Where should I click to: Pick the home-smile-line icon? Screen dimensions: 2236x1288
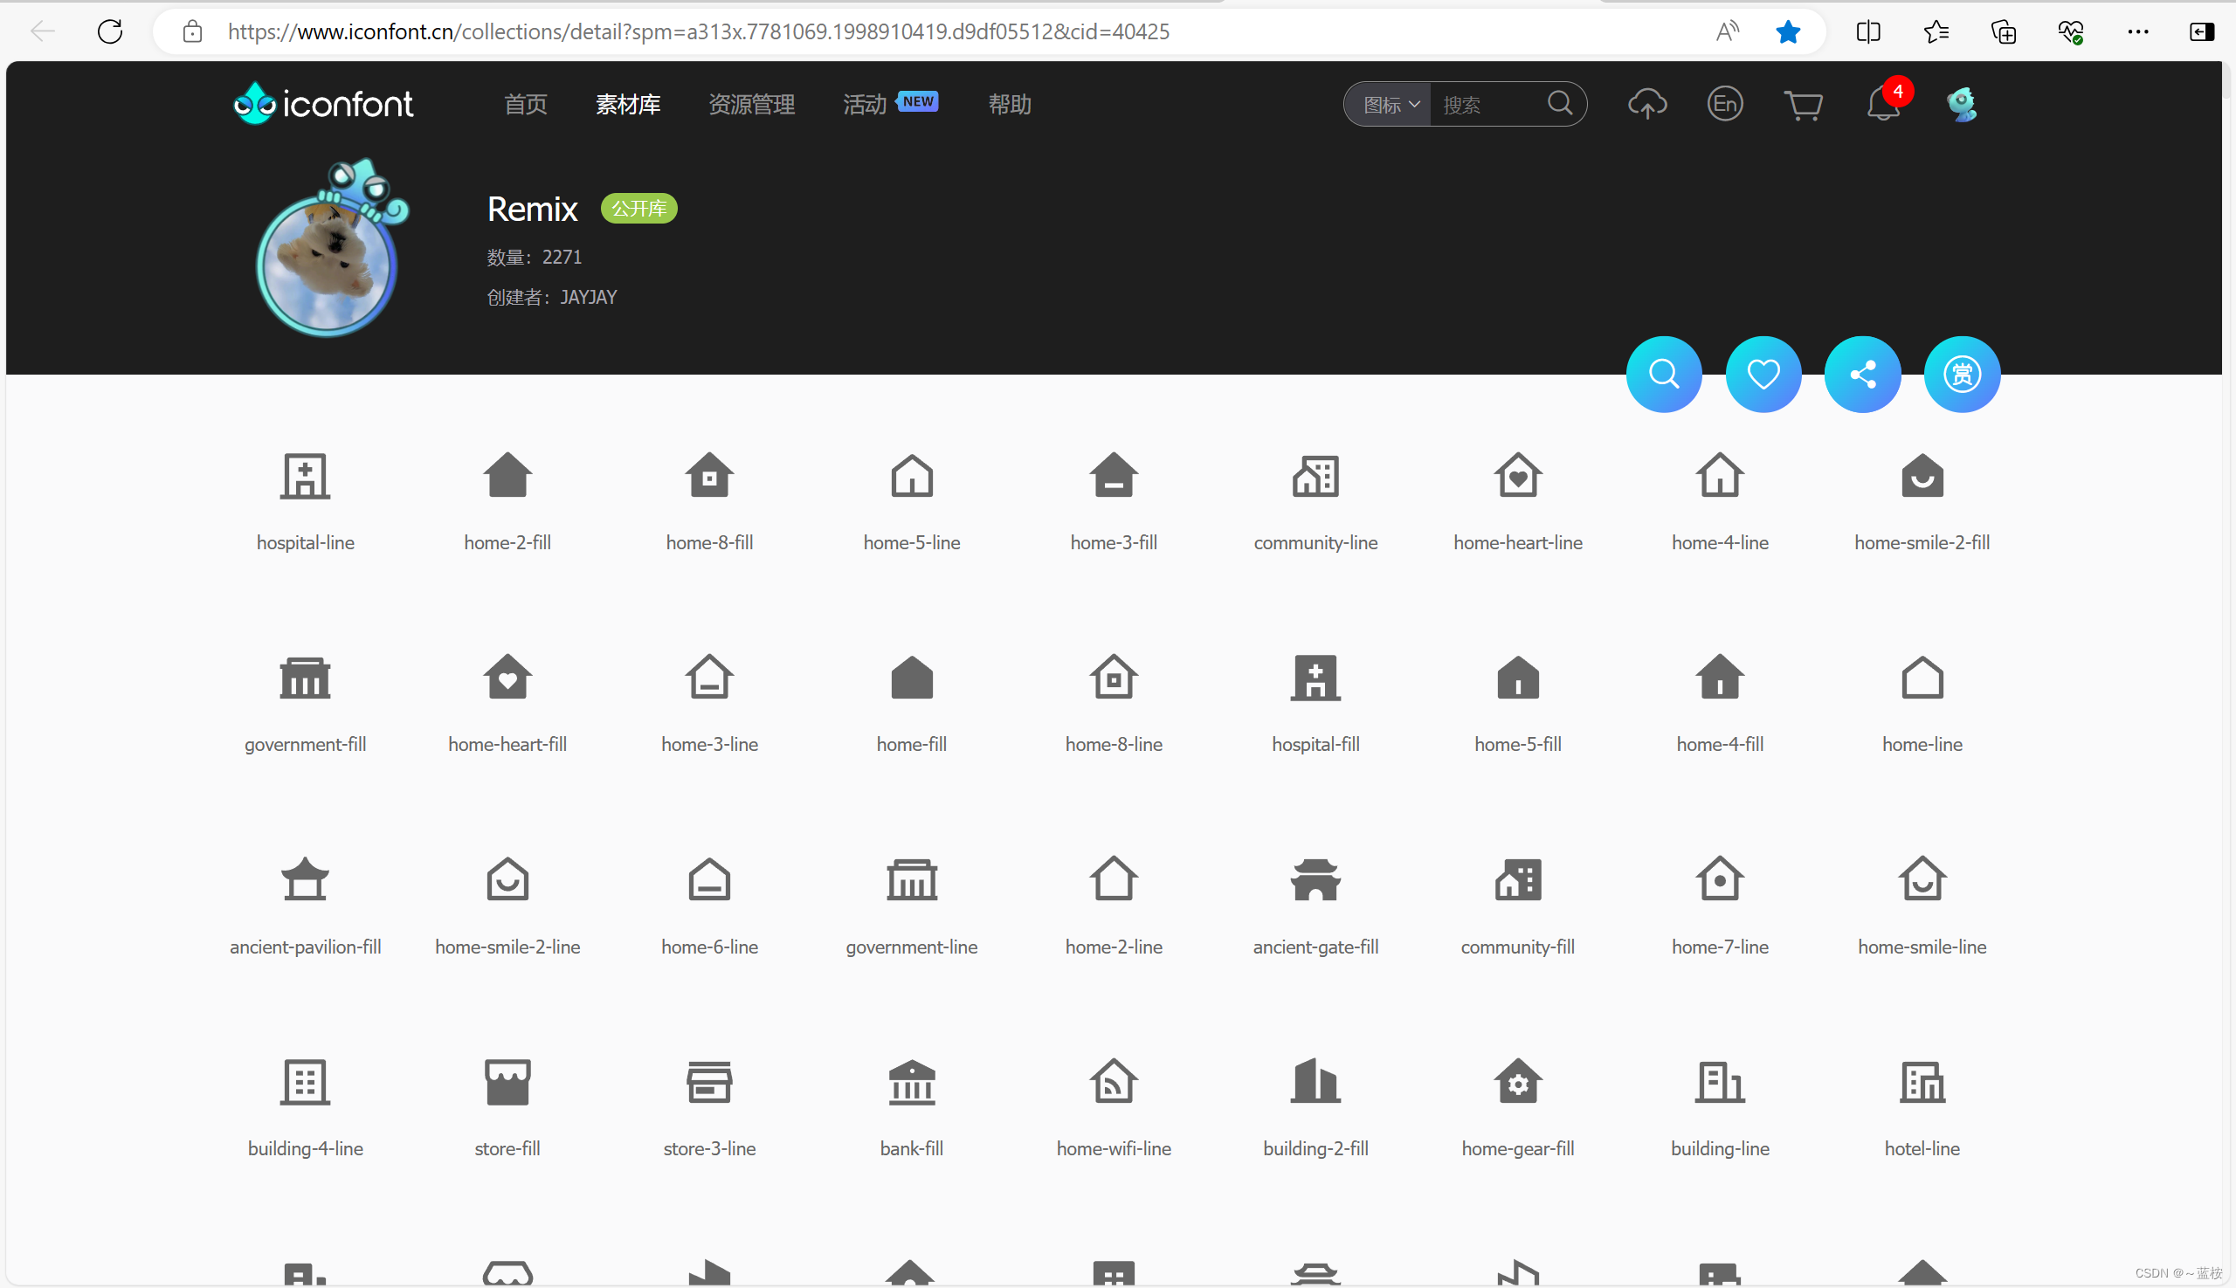[x=1922, y=879]
